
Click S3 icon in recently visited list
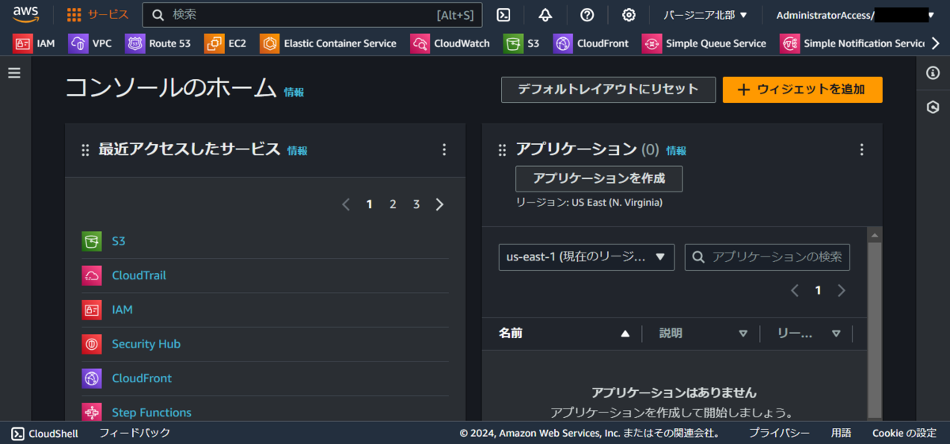(x=92, y=241)
